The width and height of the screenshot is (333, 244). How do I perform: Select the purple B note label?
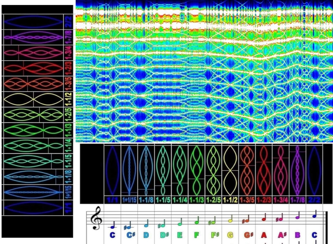[298, 235]
